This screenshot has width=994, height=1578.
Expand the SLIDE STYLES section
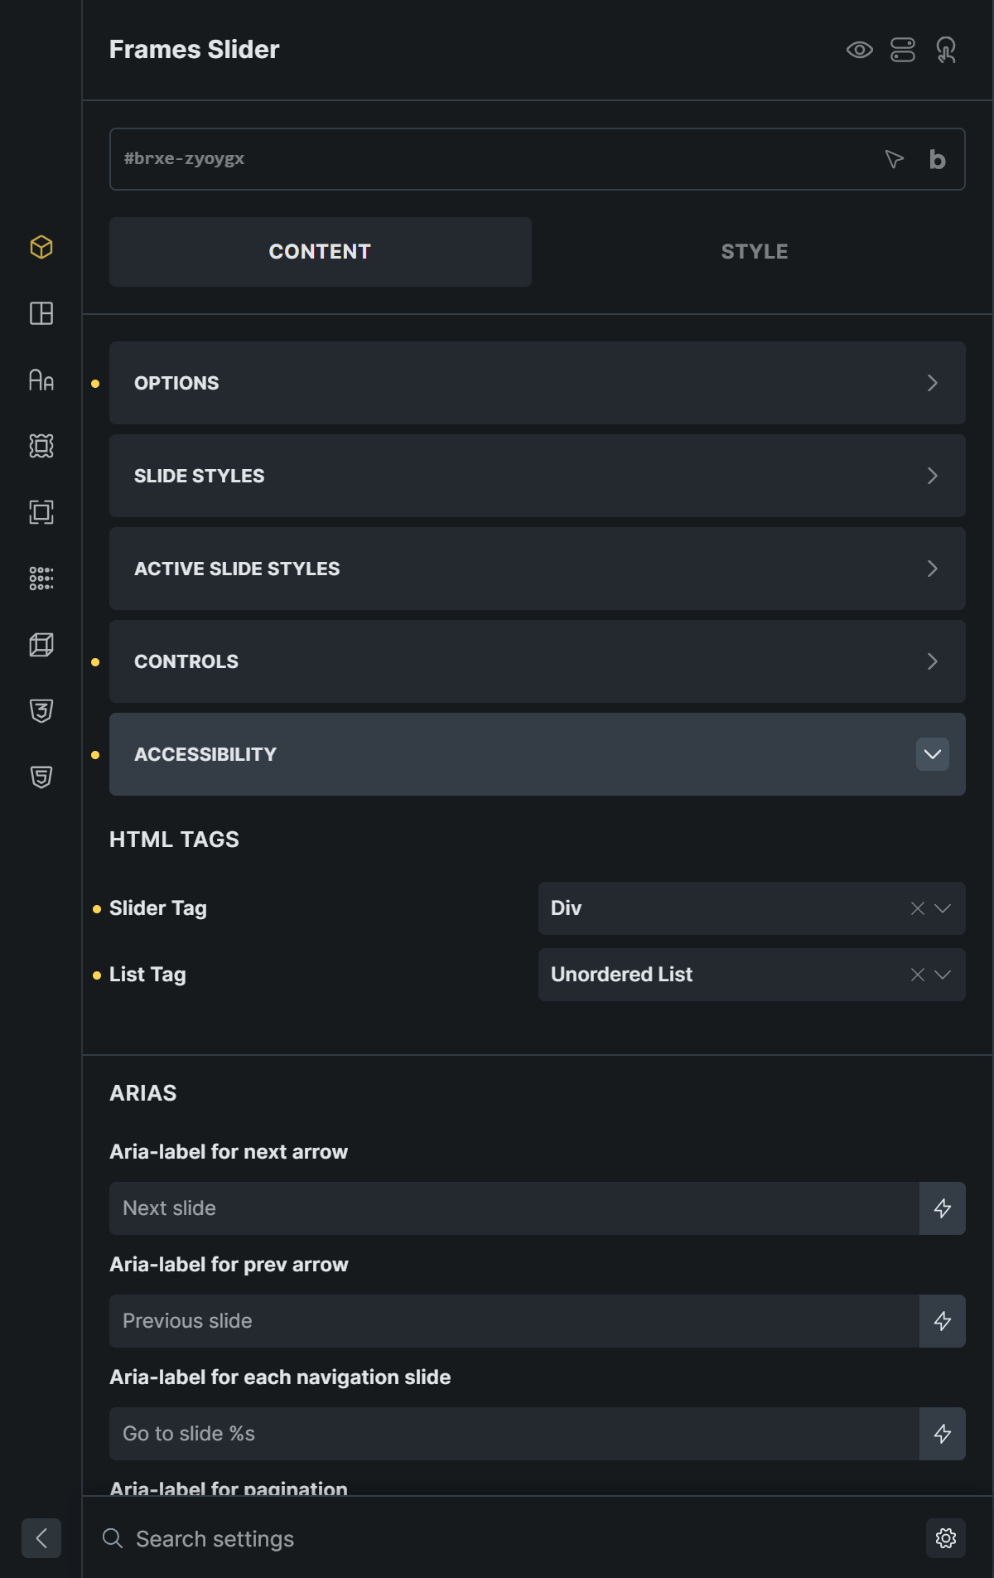[538, 476]
